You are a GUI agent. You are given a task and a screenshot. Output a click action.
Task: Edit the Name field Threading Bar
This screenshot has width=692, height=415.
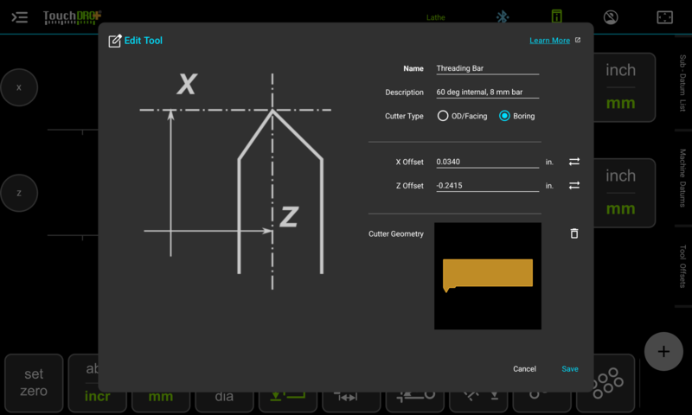pos(487,68)
